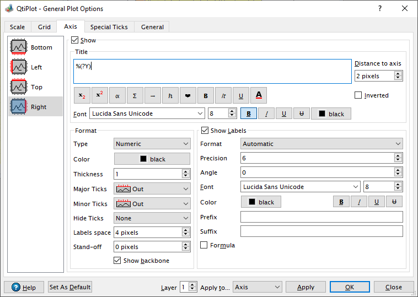This screenshot has height=297, width=418.
Task: Select the Top axis icon
Action: [19, 87]
